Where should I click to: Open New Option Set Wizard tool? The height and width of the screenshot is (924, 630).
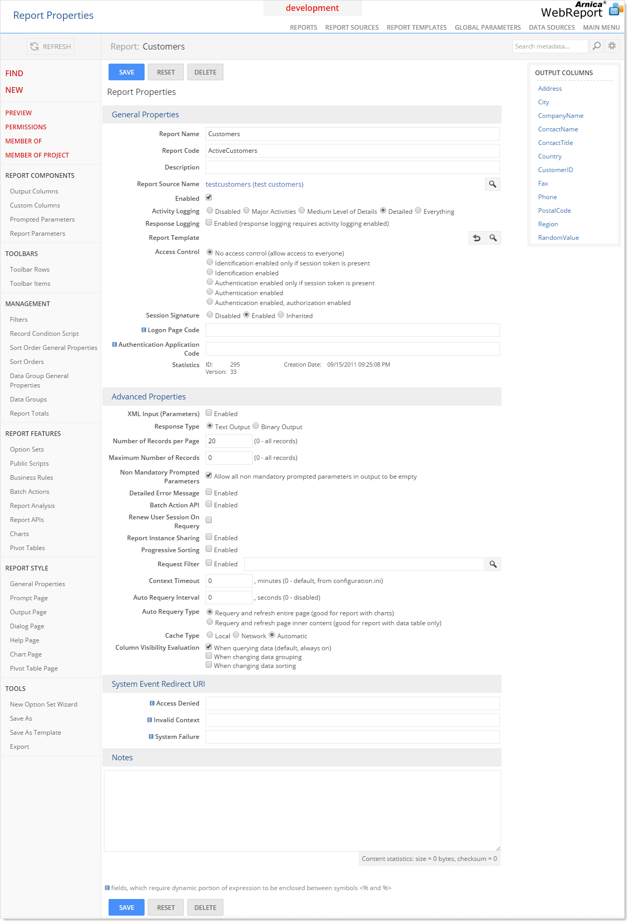pos(43,704)
